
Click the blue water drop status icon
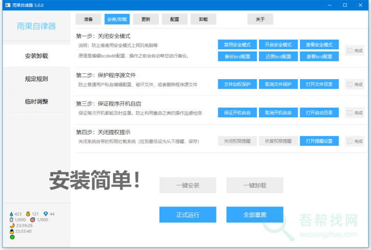[x=12, y=214]
